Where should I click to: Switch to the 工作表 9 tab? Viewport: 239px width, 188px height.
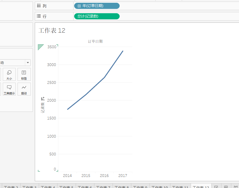[140, 186]
